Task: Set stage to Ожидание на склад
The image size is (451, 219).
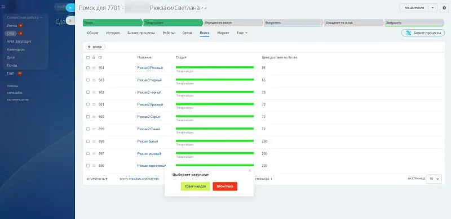Action: coord(354,22)
